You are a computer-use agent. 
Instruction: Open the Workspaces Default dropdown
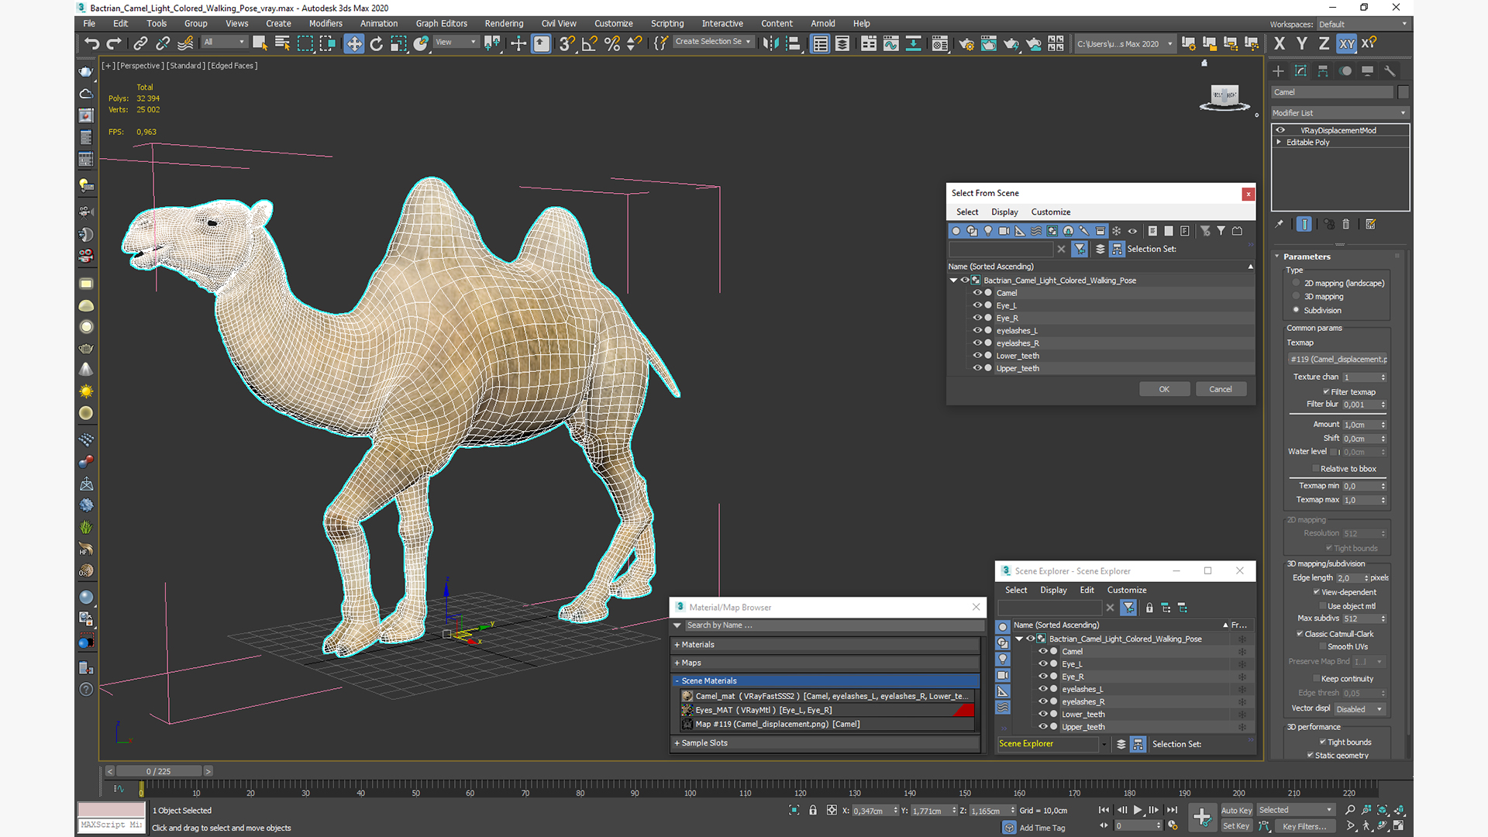[1362, 24]
